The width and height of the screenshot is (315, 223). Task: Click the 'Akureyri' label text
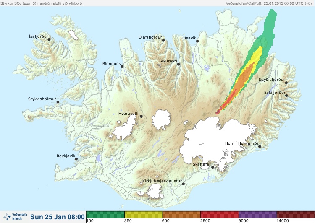pos(169,61)
